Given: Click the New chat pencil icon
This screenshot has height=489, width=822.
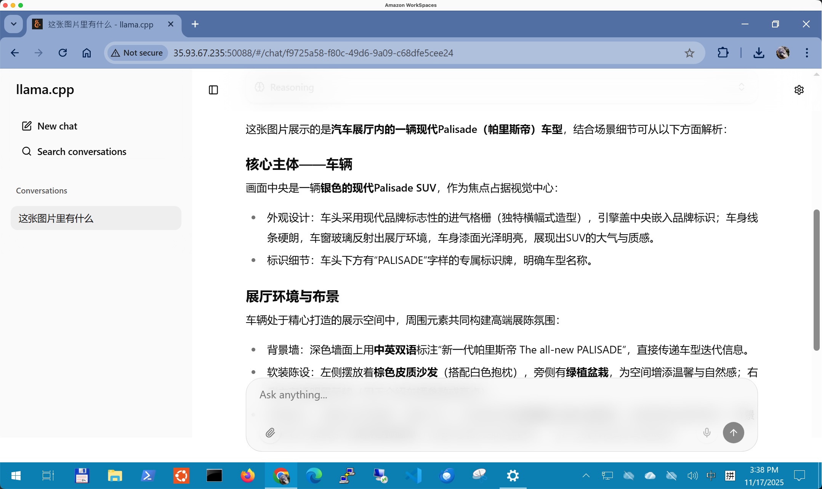Looking at the screenshot, I should [x=27, y=126].
